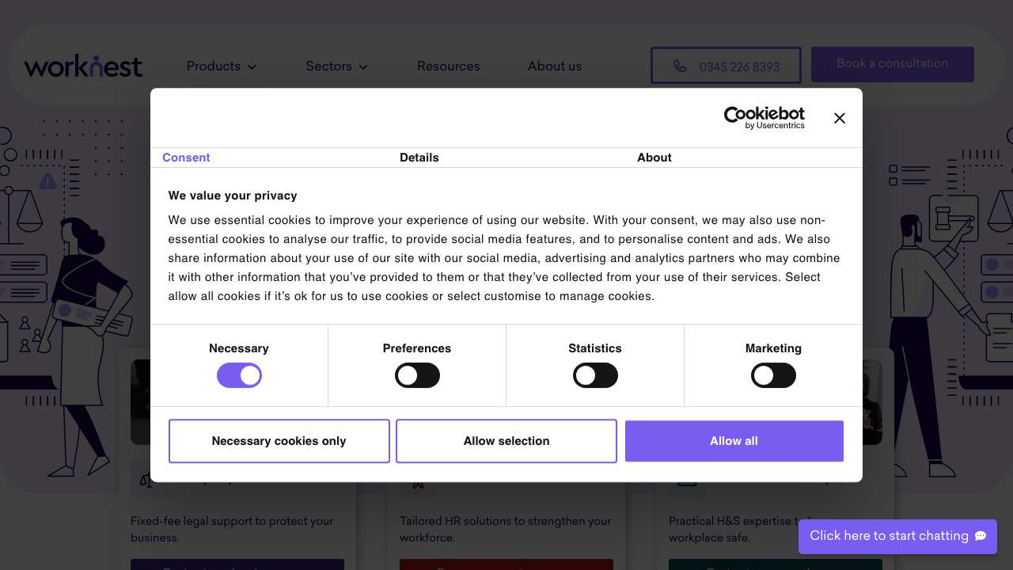Click the Allow selection button
Screen dimensions: 1013x570
click(x=506, y=441)
